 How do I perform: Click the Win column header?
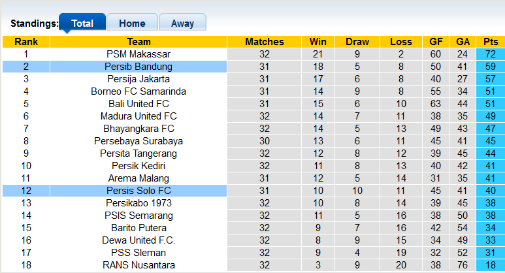coord(318,42)
